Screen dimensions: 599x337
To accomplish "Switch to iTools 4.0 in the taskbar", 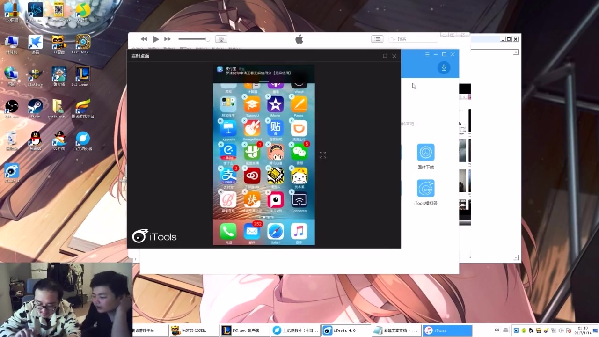I will 345,330.
